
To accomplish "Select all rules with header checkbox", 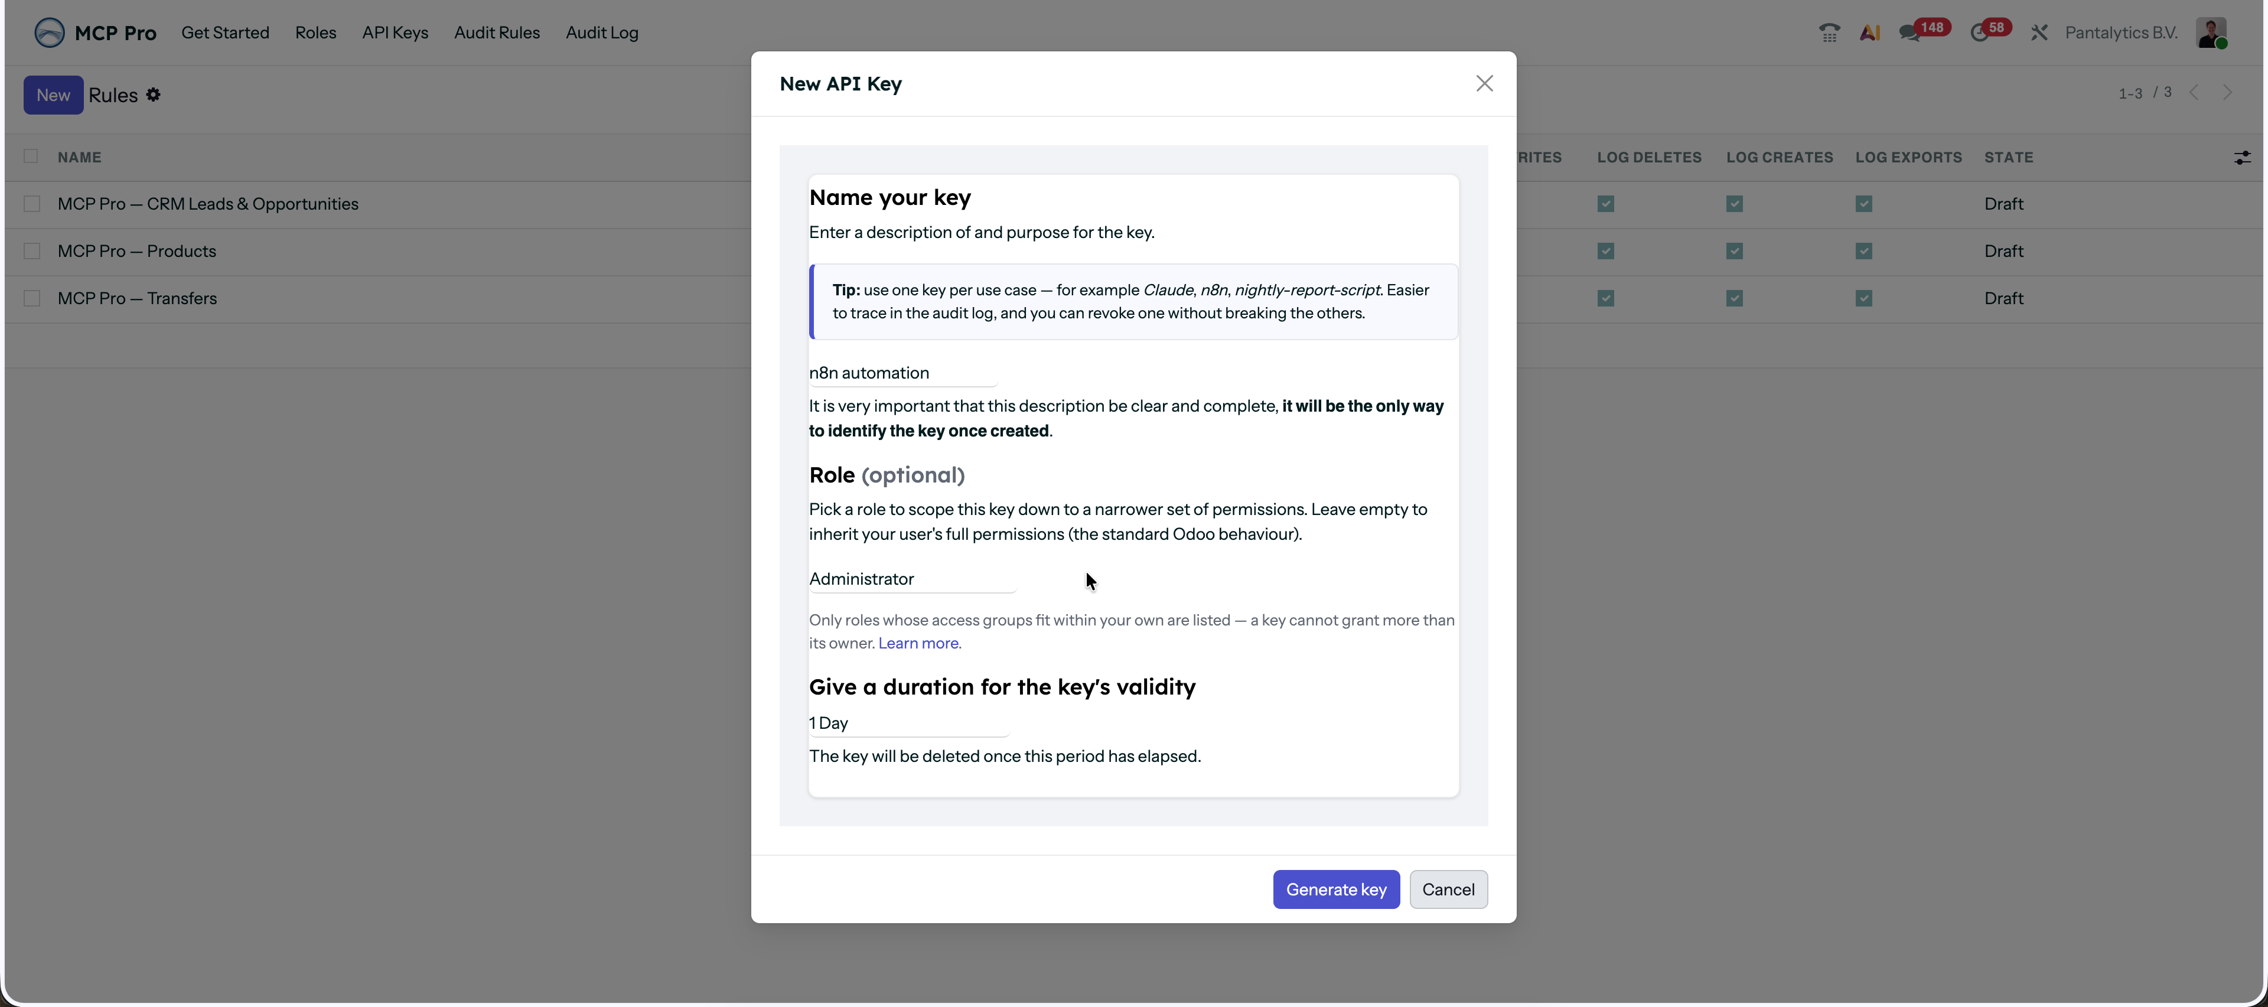I will tap(31, 157).
